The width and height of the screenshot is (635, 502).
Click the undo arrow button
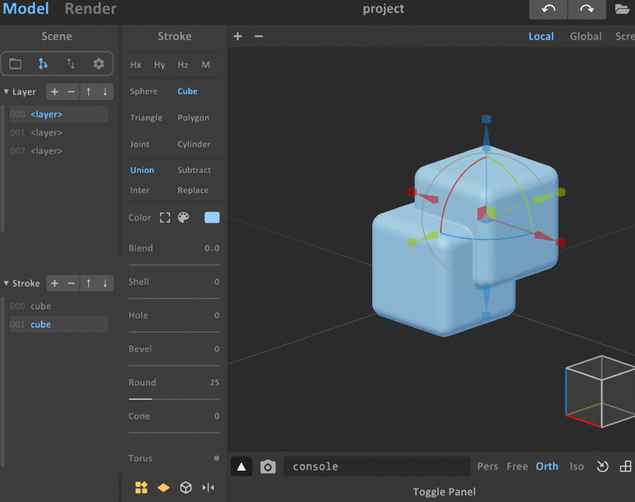tap(548, 9)
